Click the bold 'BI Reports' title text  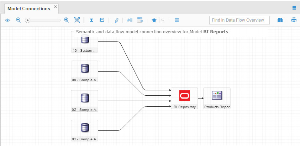[x=216, y=32]
